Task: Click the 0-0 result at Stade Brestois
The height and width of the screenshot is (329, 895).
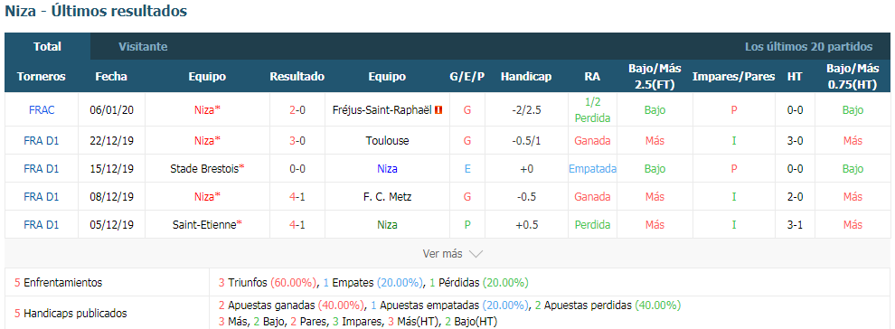Action: [x=297, y=169]
